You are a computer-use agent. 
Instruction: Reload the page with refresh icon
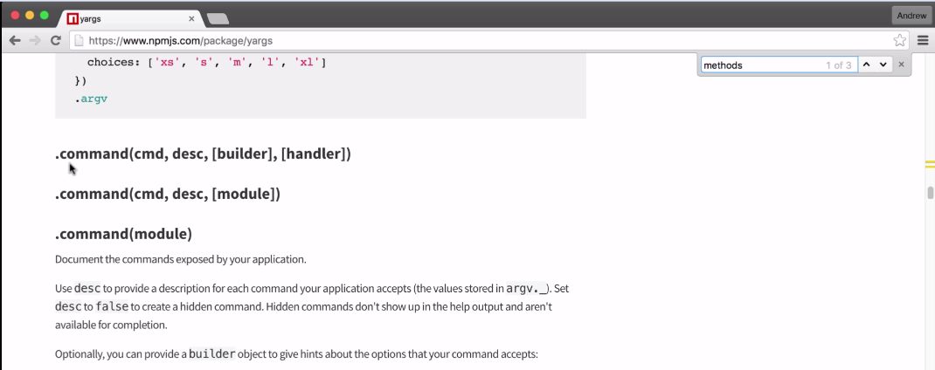coord(55,40)
